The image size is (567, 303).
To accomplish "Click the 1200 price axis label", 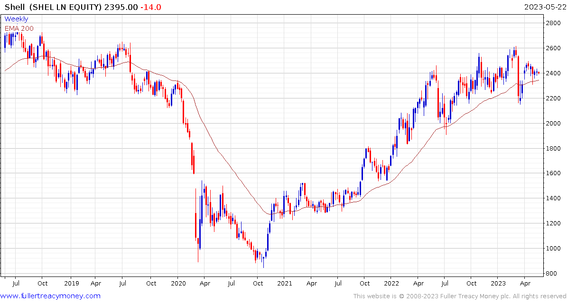I will [x=554, y=223].
